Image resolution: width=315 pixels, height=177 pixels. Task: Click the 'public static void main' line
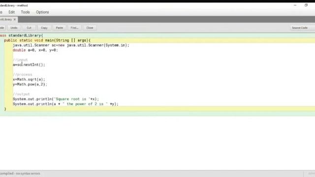(x=47, y=40)
